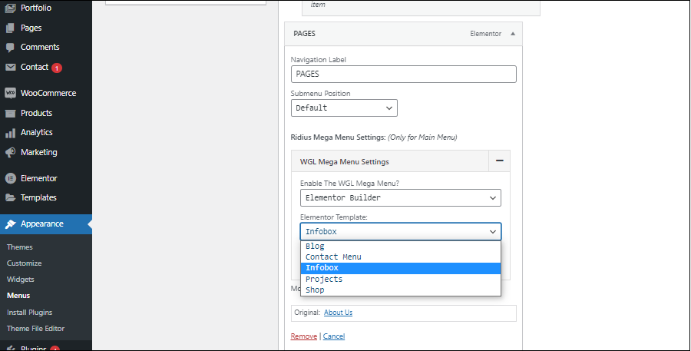Open the Portfolio icon in sidebar
Screen dimensions: 691x351
[x=10, y=8]
